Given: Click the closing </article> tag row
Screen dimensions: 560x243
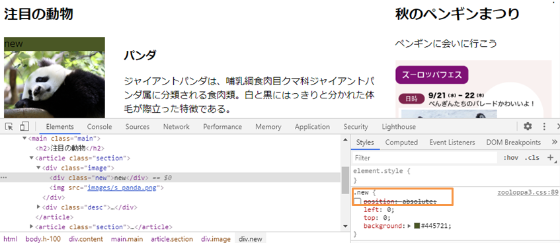Looking at the screenshot, I should coord(54,217).
